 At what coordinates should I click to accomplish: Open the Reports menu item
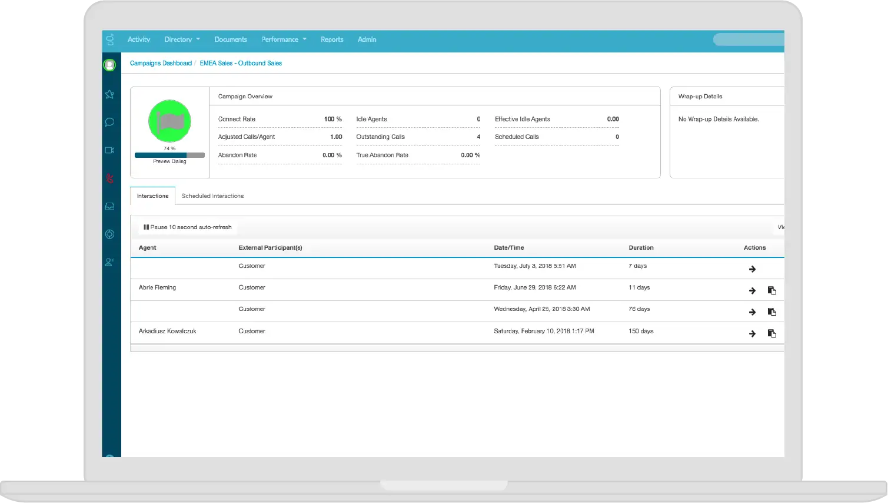(x=332, y=39)
